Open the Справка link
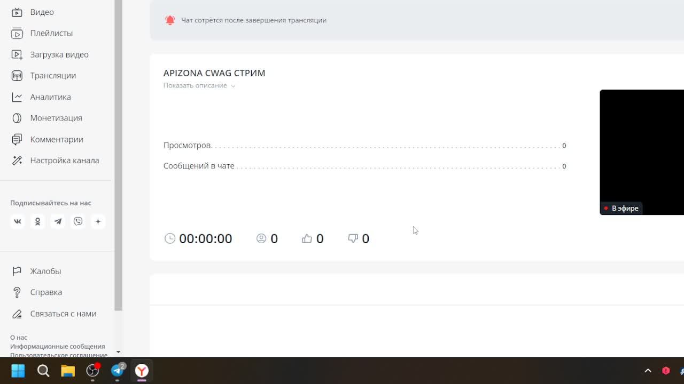The image size is (684, 384). click(x=46, y=292)
